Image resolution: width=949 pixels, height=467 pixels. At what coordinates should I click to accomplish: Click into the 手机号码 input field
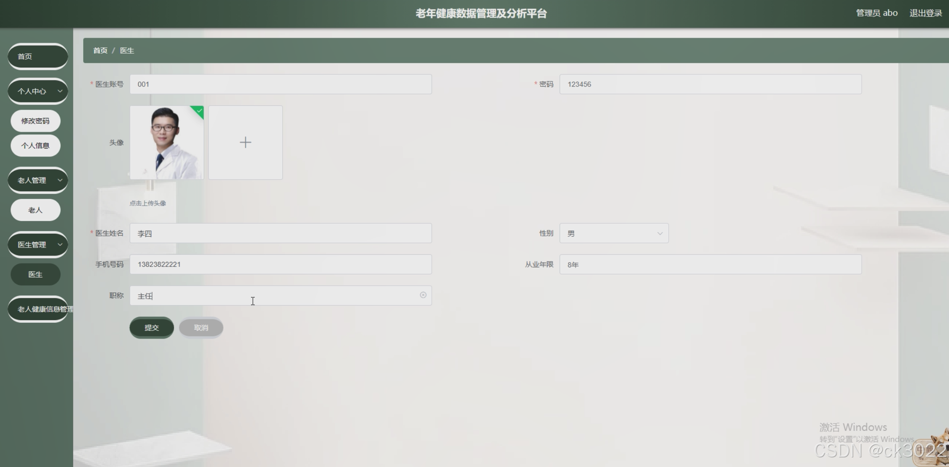(280, 264)
